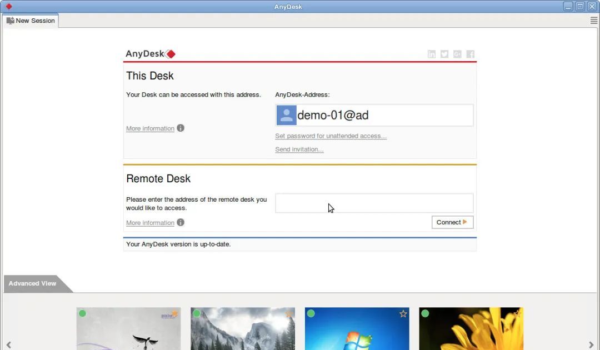600x350 pixels.
Task: Click green status dot on bird thumbnail
Action: pyautogui.click(x=82, y=313)
